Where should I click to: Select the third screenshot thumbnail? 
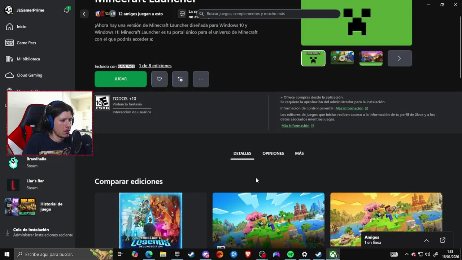(x=371, y=58)
